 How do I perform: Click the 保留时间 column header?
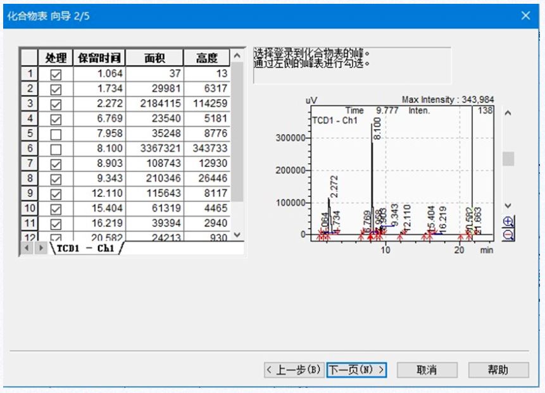tap(99, 58)
